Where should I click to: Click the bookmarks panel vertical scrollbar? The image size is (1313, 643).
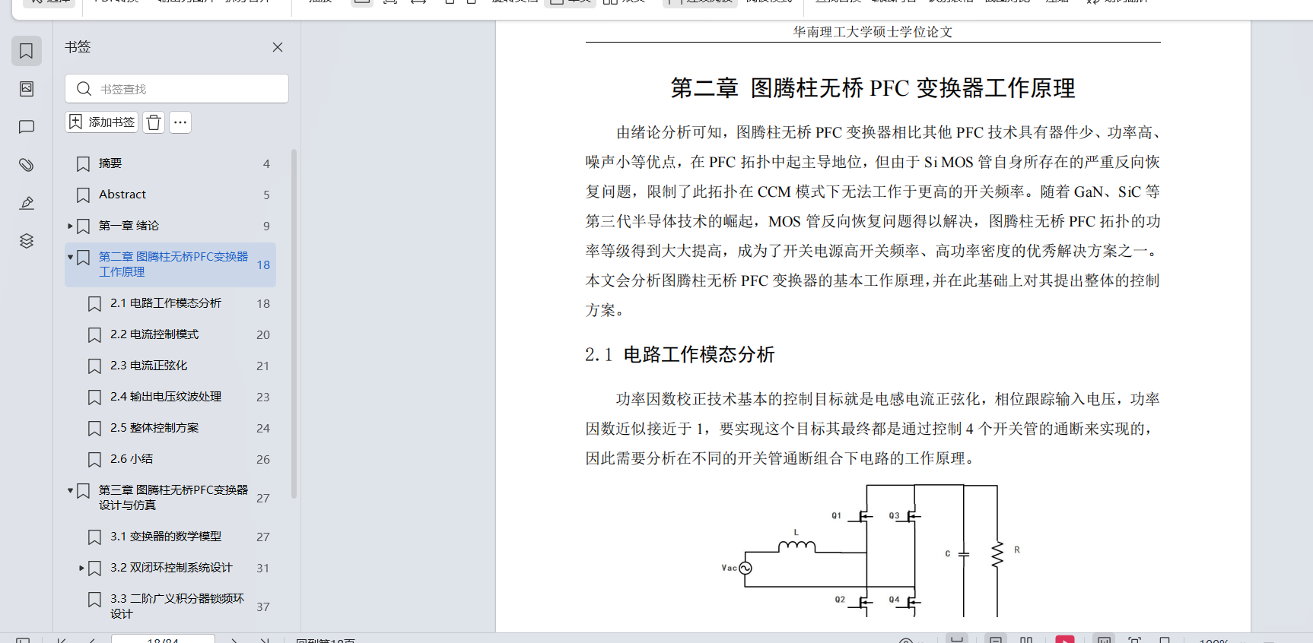[x=294, y=323]
